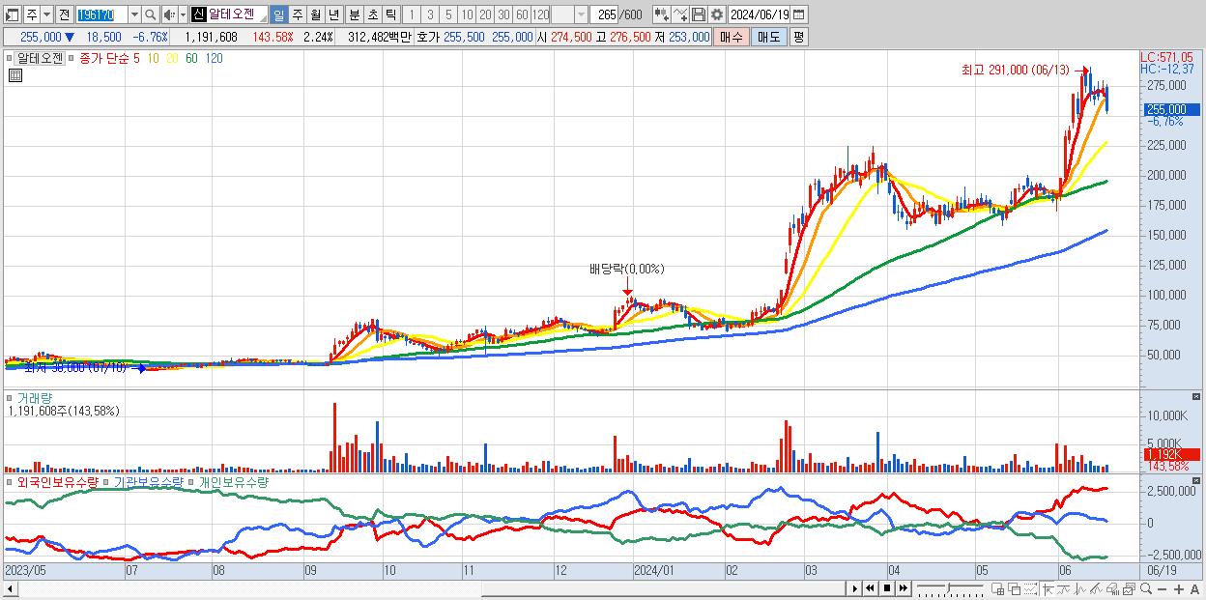Select the 월 (monthly) period toggle

click(x=315, y=14)
